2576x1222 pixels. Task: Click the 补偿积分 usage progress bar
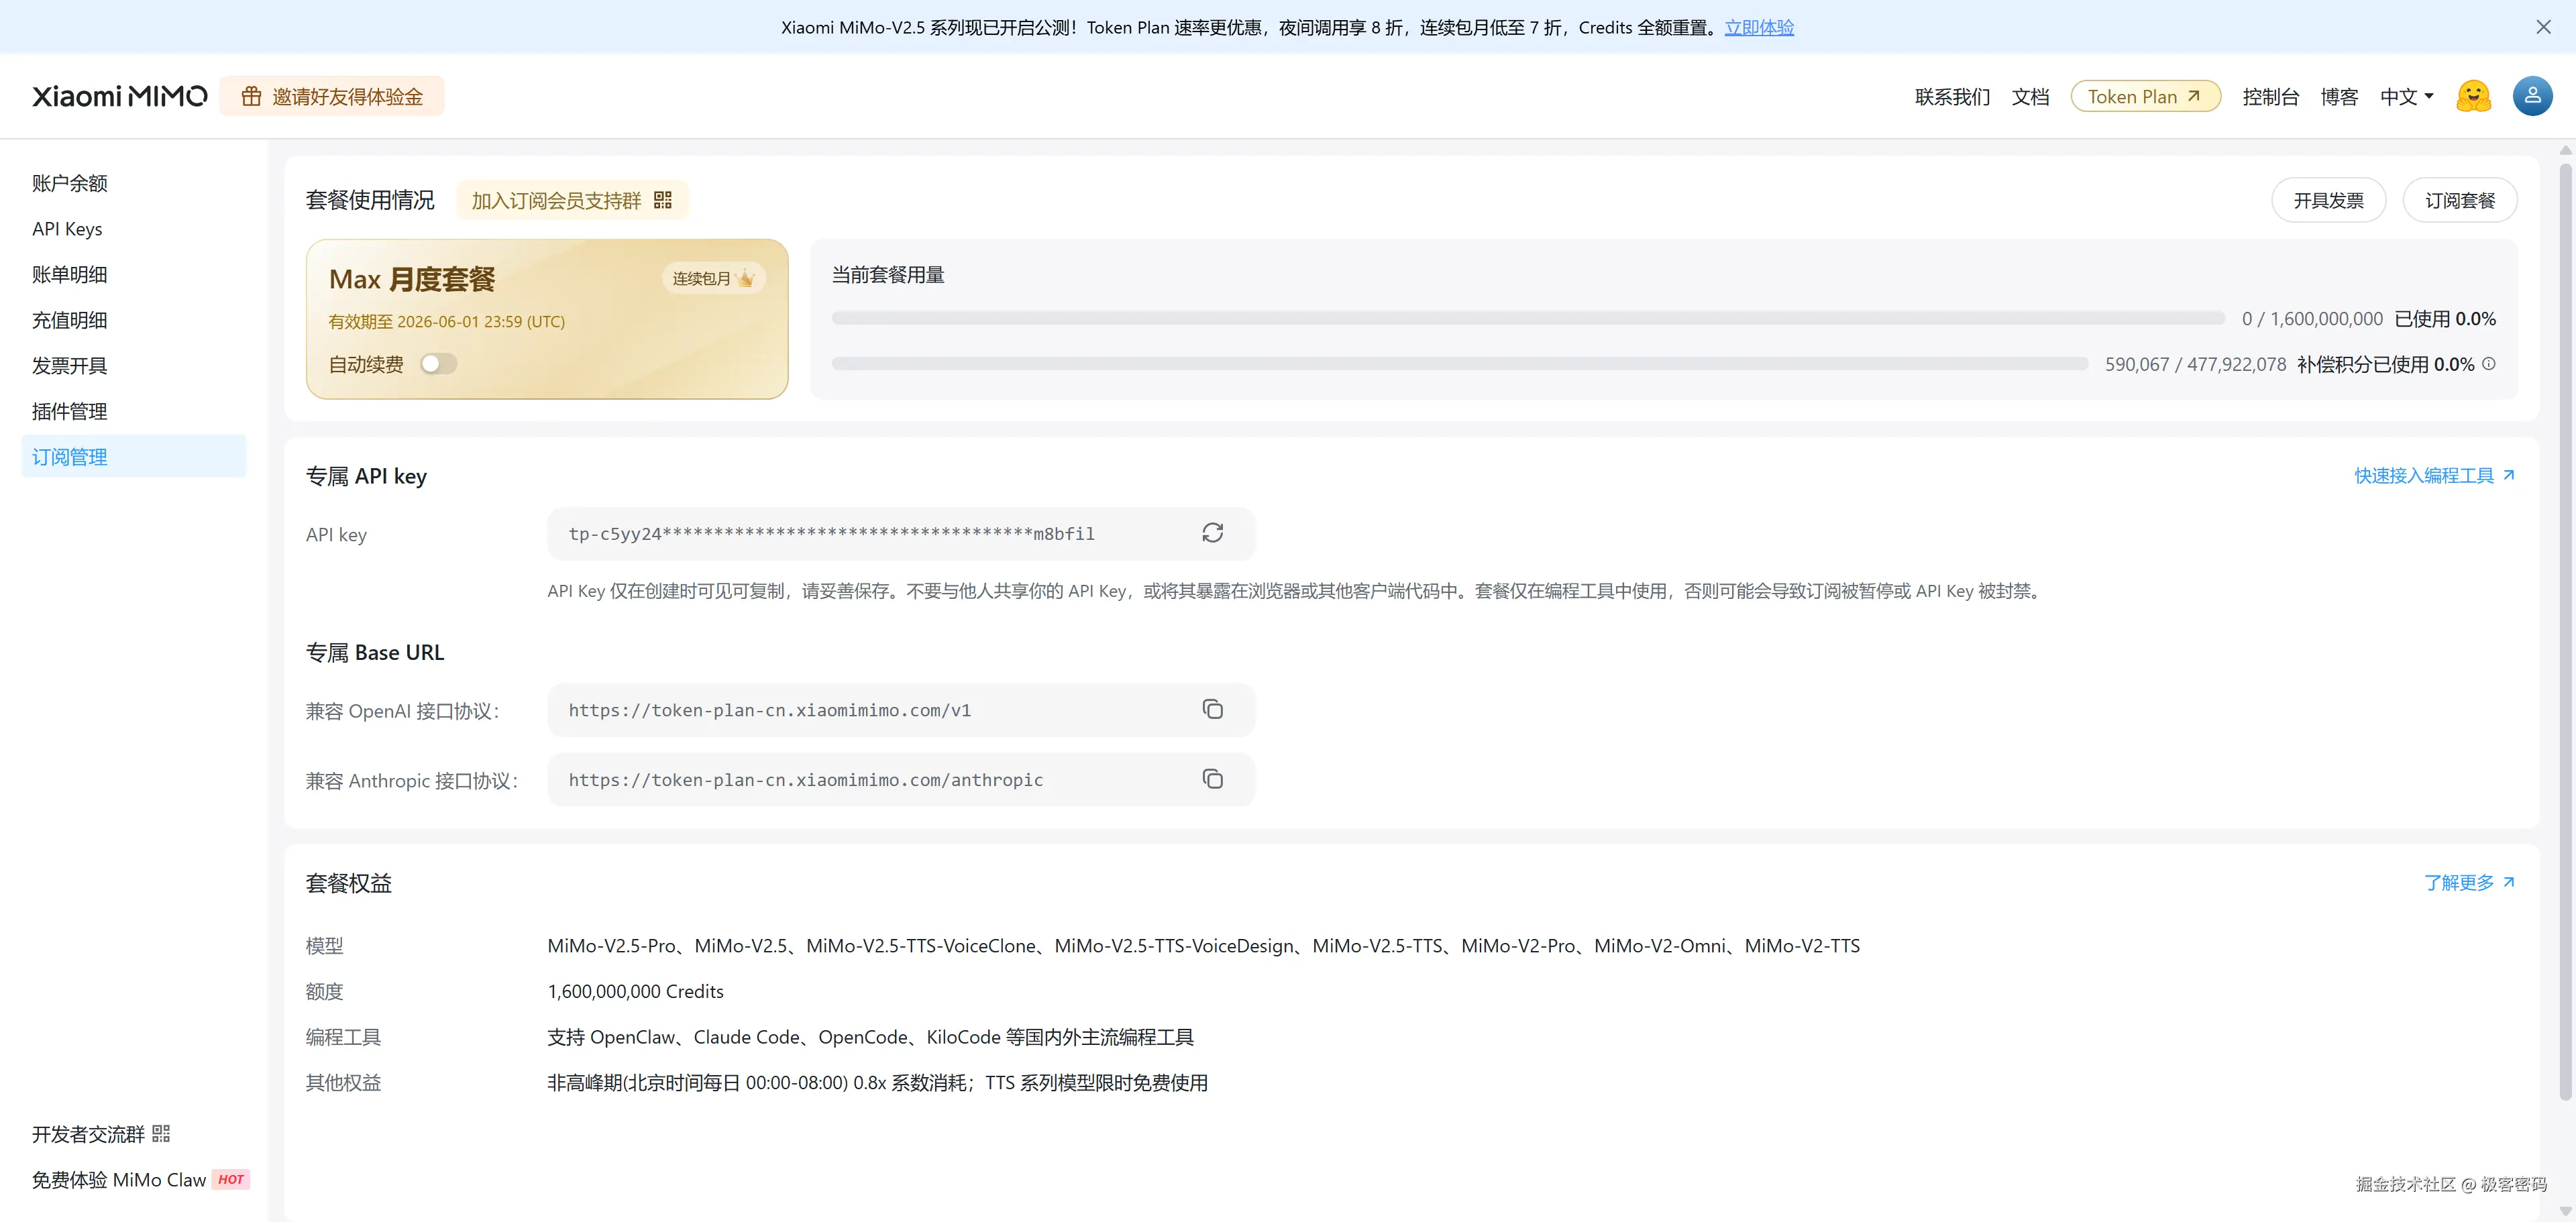pos(1460,364)
